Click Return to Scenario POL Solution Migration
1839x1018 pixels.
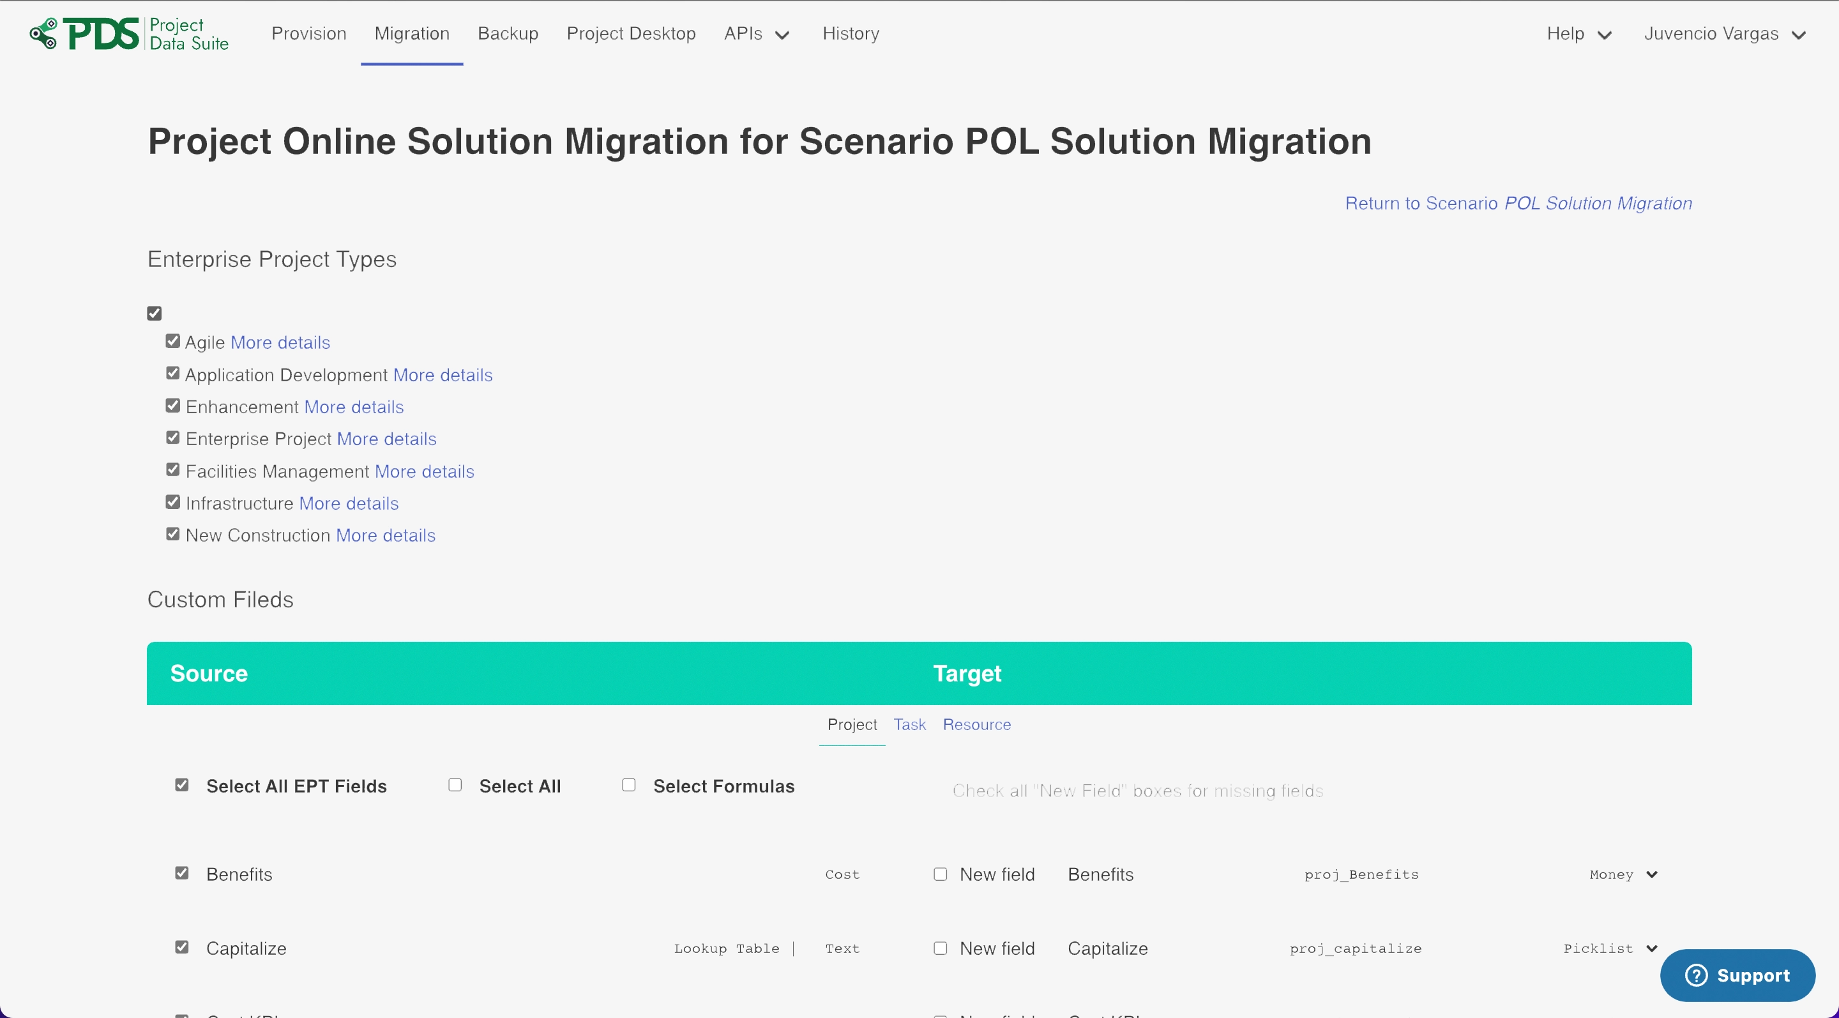pyautogui.click(x=1518, y=204)
